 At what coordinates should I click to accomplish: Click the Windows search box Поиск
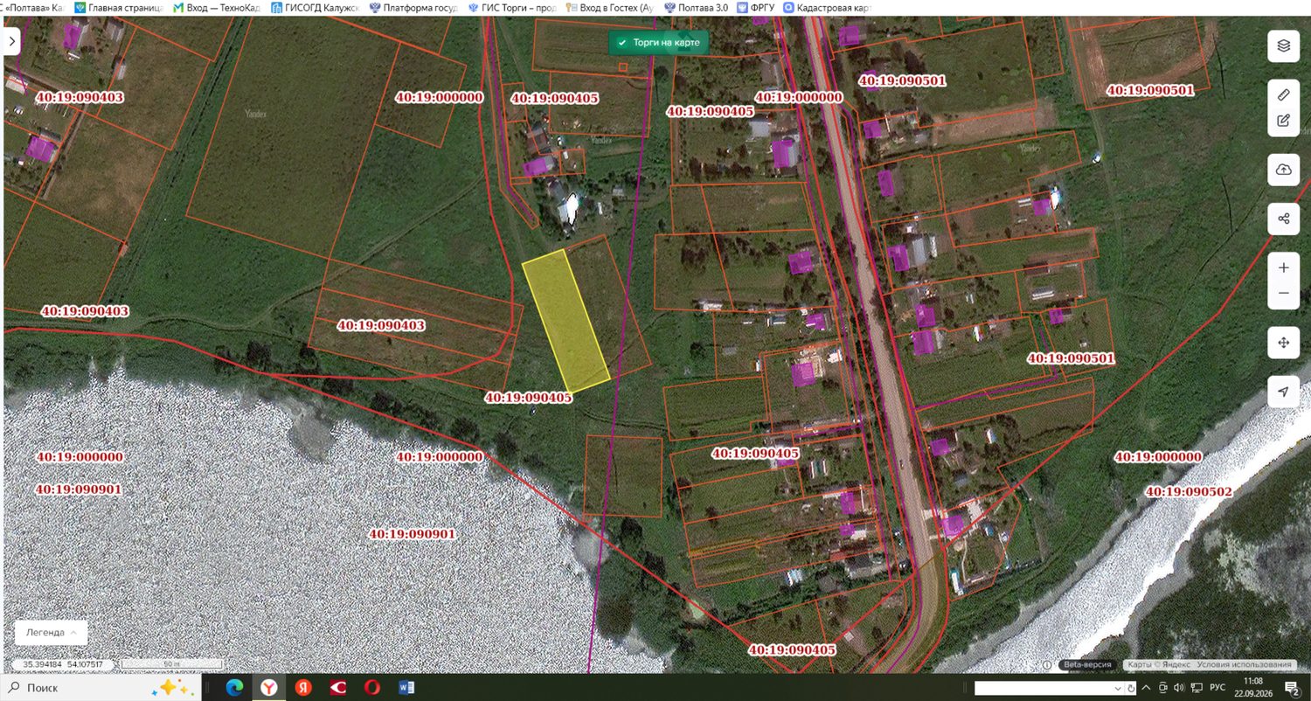pos(101,688)
